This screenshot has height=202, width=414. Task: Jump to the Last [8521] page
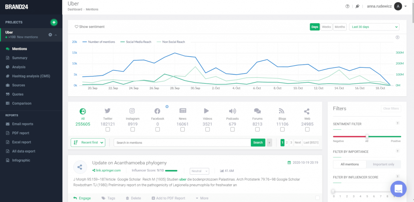[x=311, y=143]
